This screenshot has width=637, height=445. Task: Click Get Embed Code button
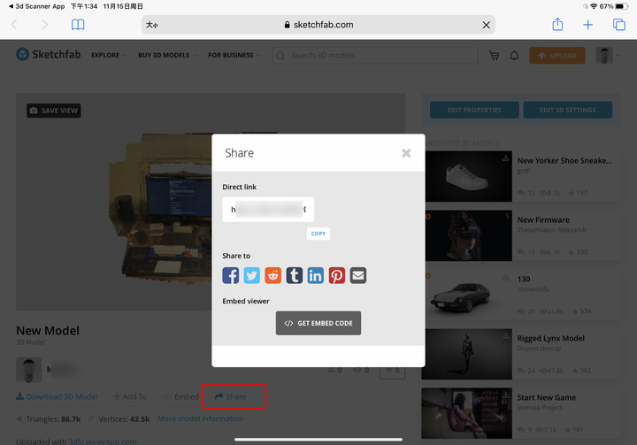[x=318, y=323]
